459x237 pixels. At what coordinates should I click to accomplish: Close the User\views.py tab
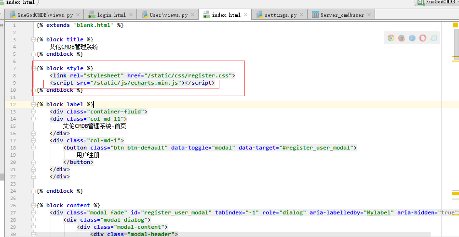coord(193,14)
